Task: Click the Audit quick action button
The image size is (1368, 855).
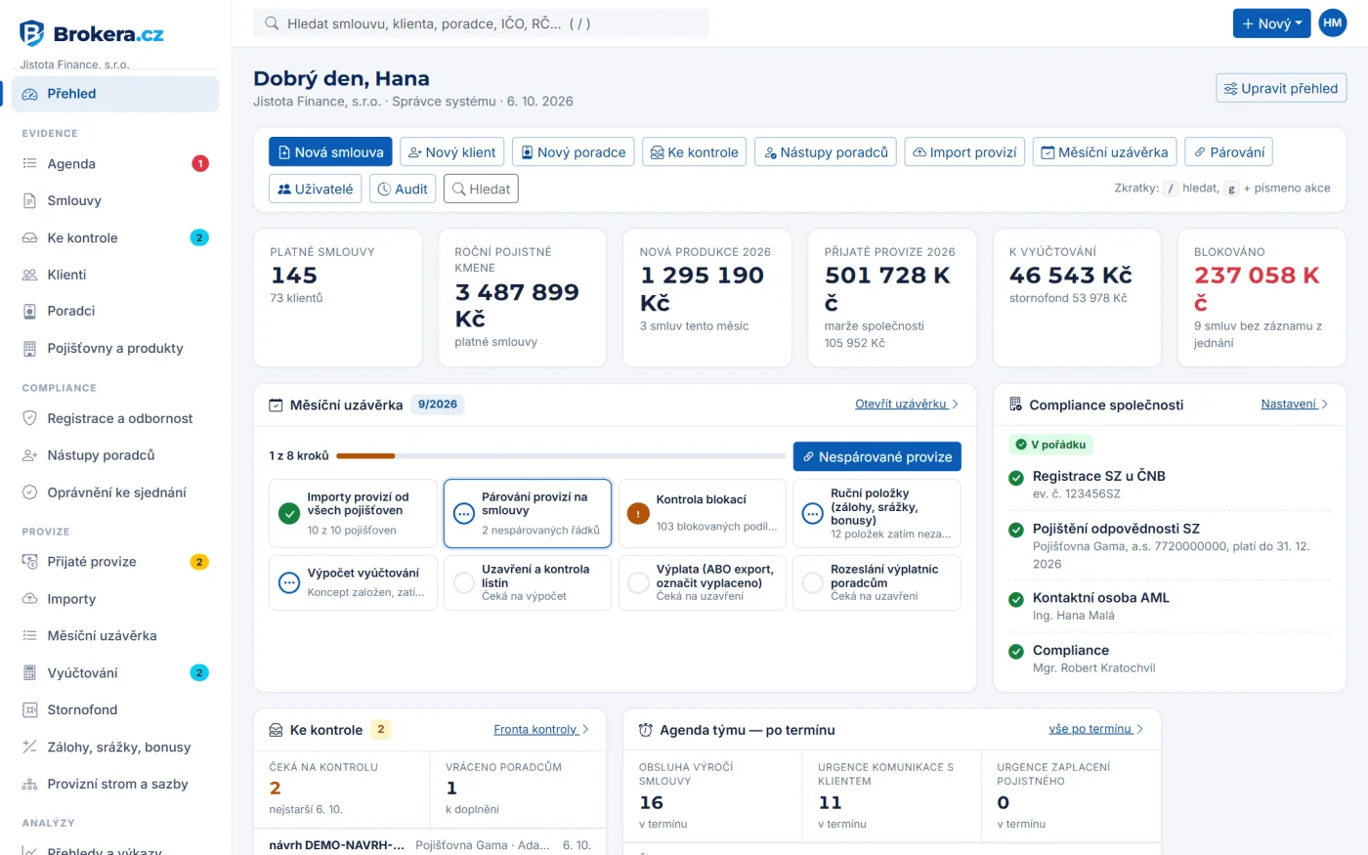Action: pos(403,189)
